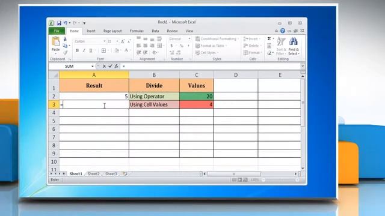Open the font name Calibri dropdown
Viewport: 385px width, 216px height.
click(x=104, y=41)
